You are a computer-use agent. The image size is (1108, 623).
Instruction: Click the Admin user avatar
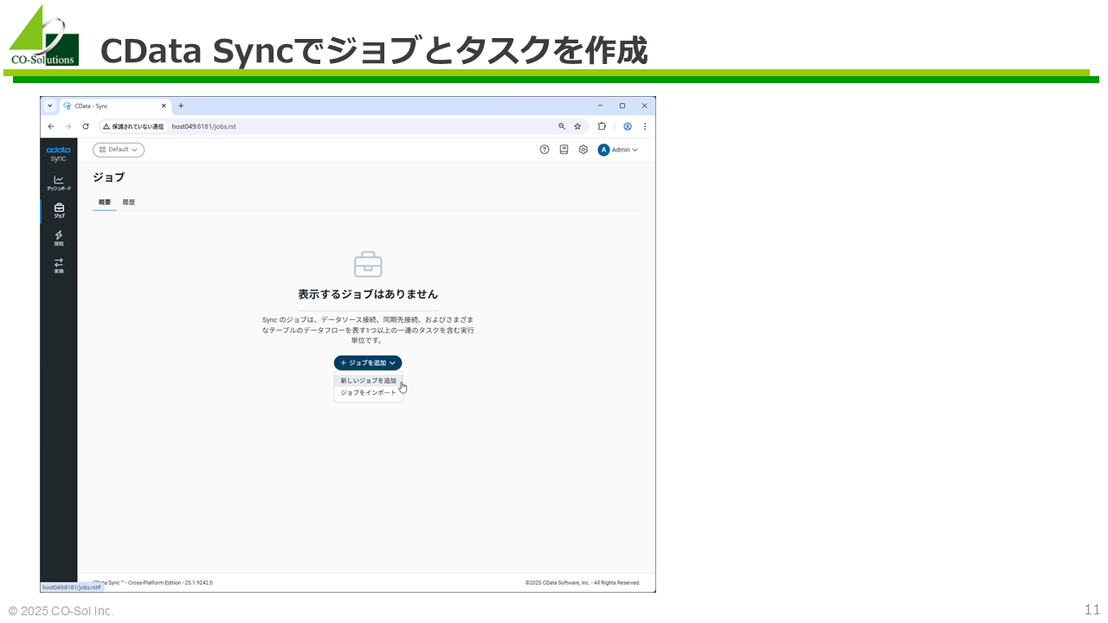(604, 150)
